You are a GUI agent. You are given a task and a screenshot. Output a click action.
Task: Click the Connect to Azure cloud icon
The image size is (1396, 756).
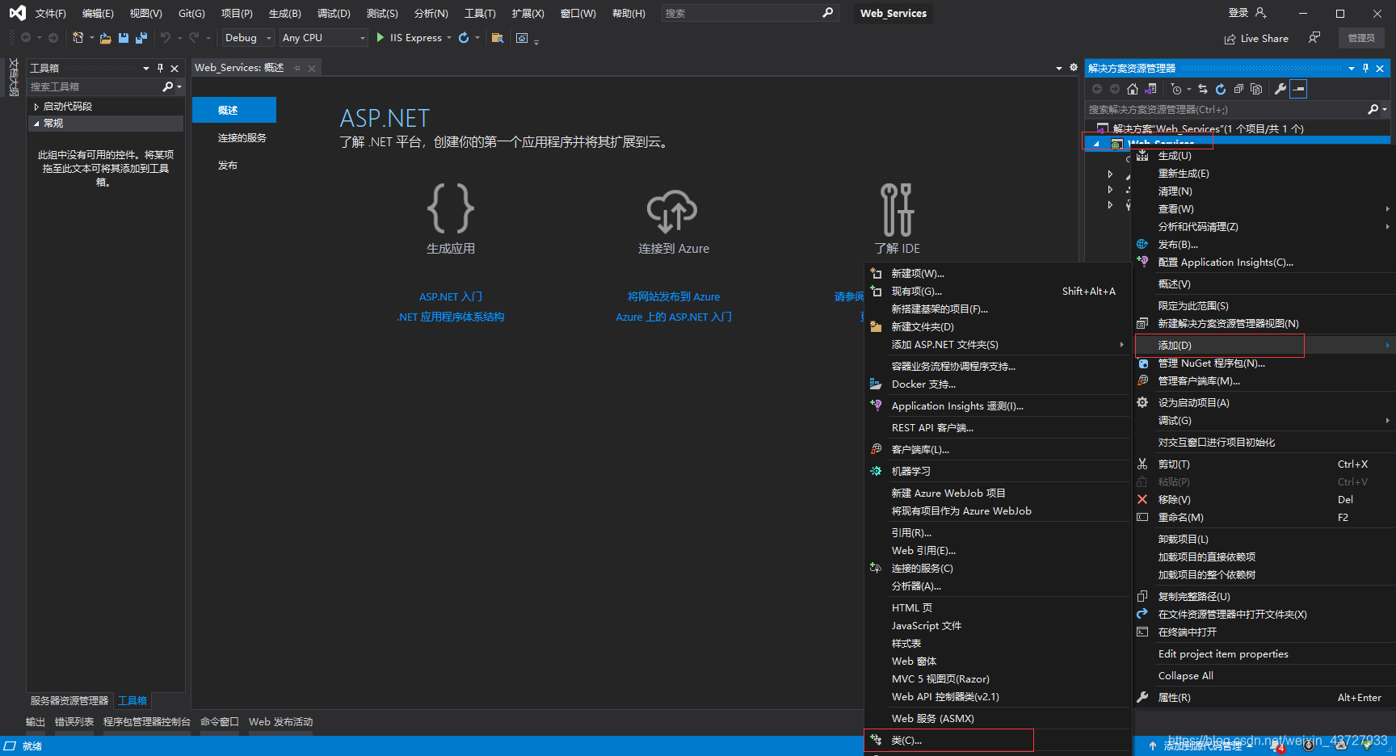(672, 211)
